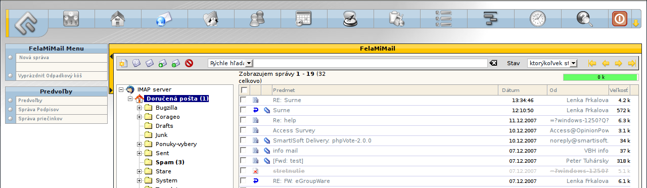
Task: Jump to first page of messages
Action: (x=592, y=63)
